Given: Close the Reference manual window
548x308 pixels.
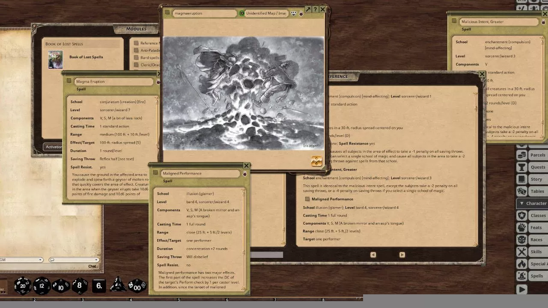Looking at the screenshot, I should (x=482, y=74).
